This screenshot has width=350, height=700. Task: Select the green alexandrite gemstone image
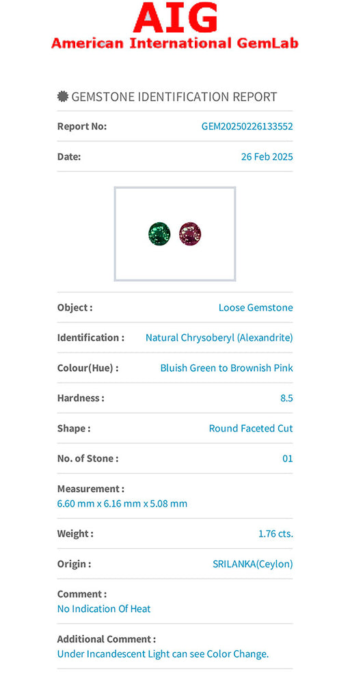point(159,234)
